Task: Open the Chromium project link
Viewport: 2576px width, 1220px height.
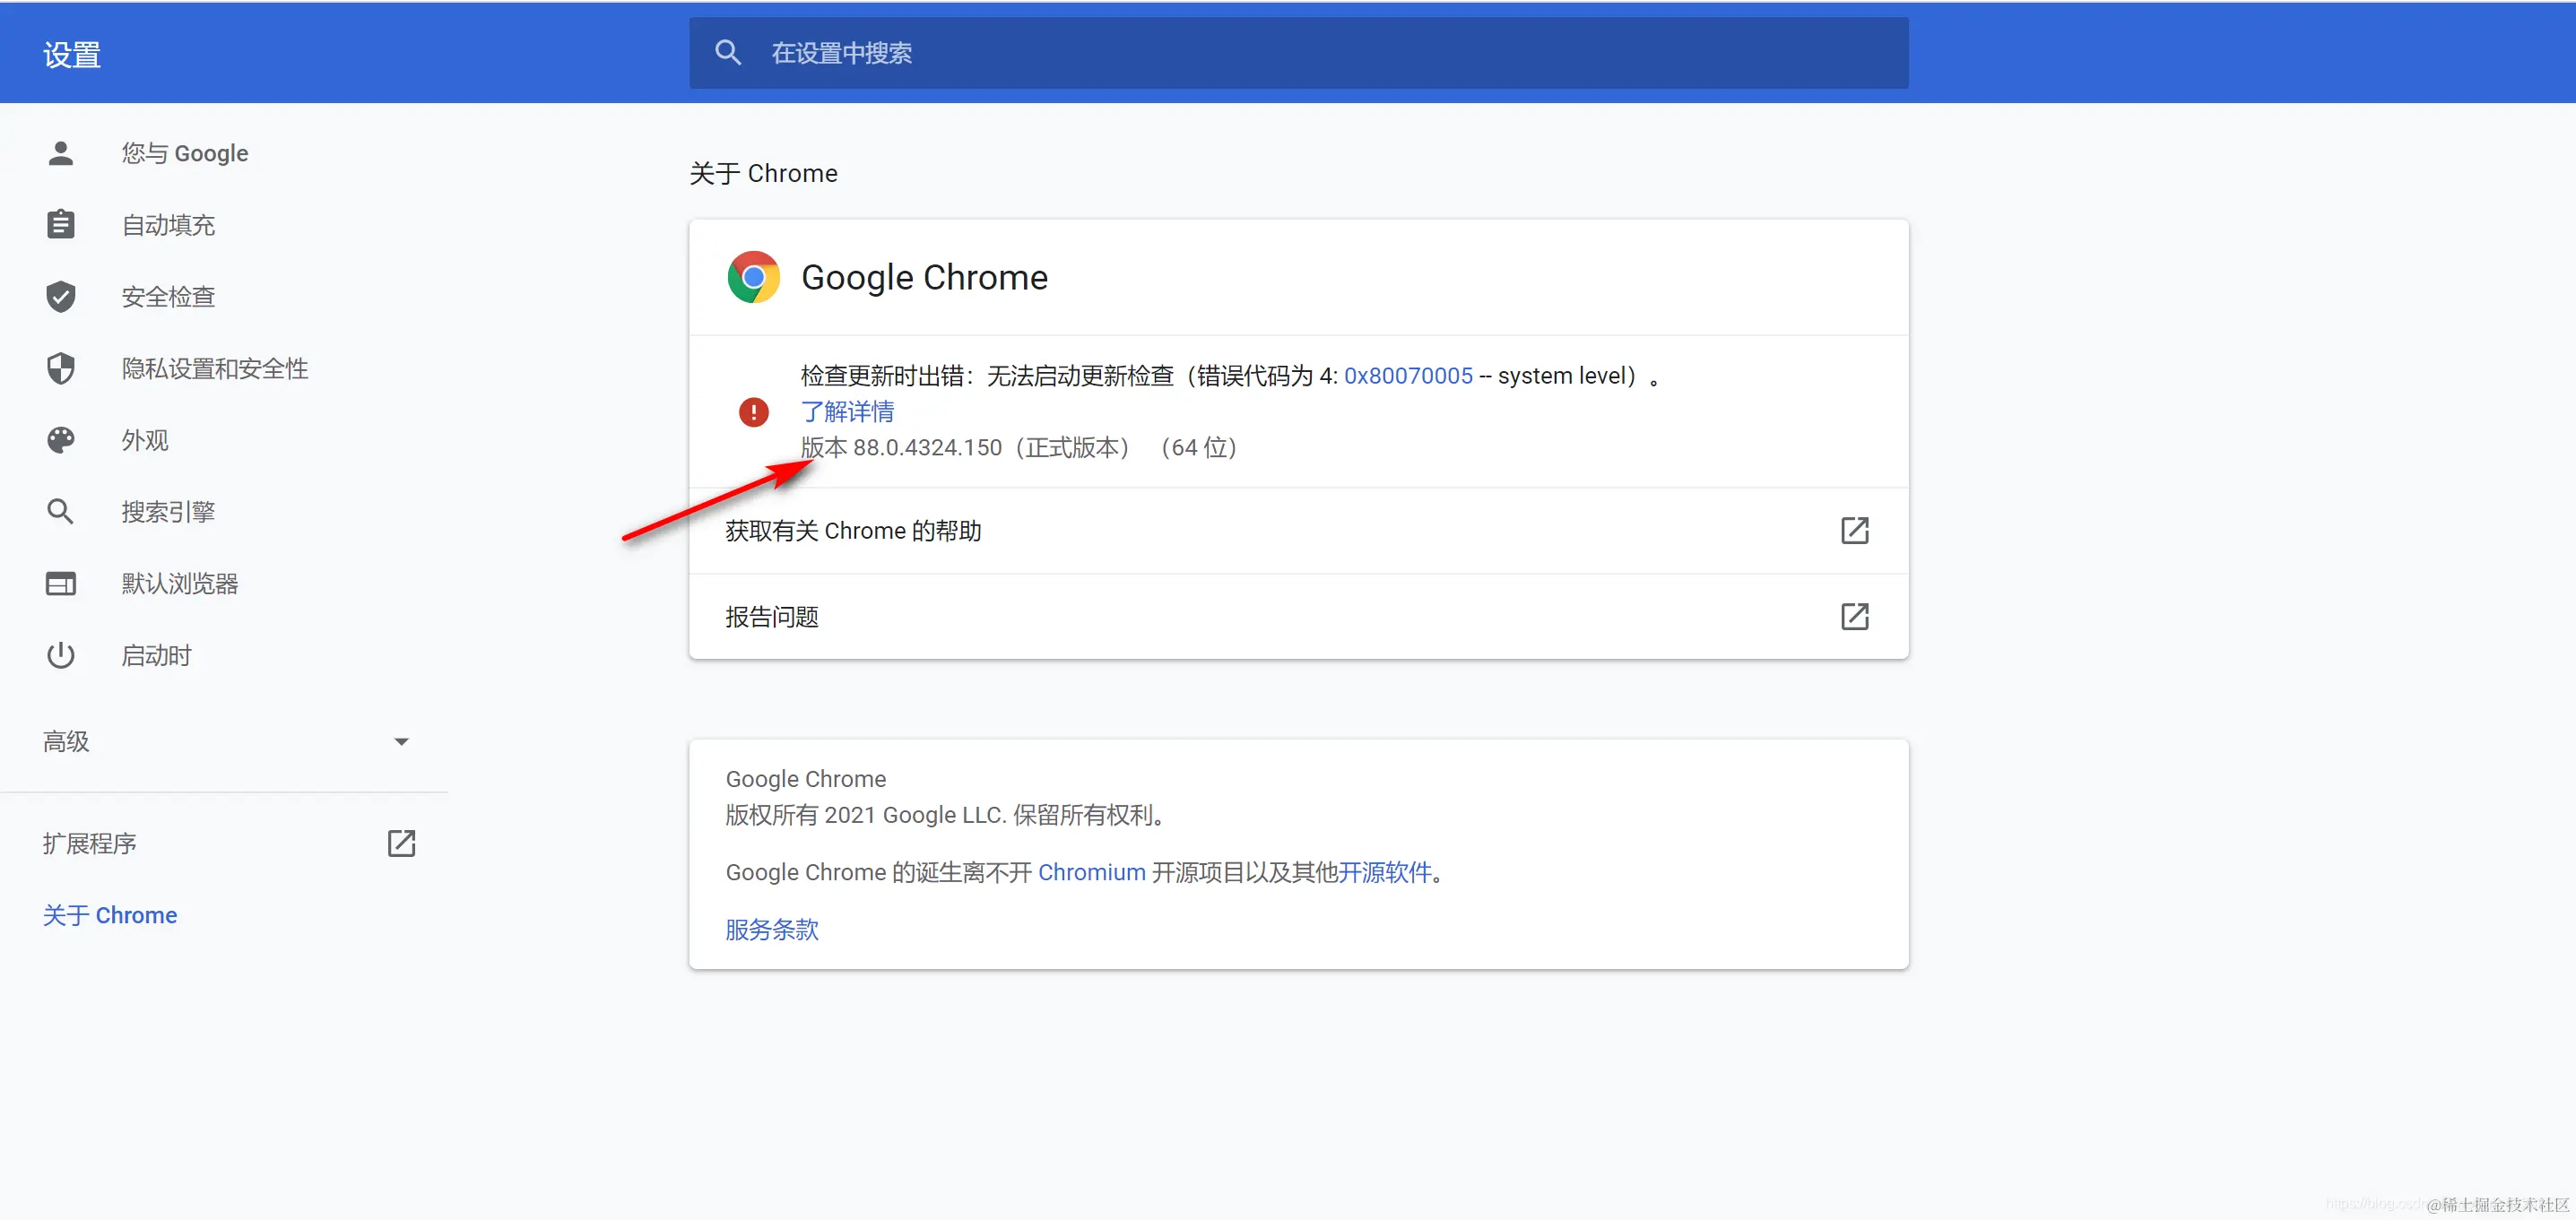Action: click(x=1092, y=872)
